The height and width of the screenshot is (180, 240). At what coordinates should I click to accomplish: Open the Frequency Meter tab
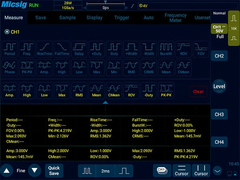click(176, 18)
